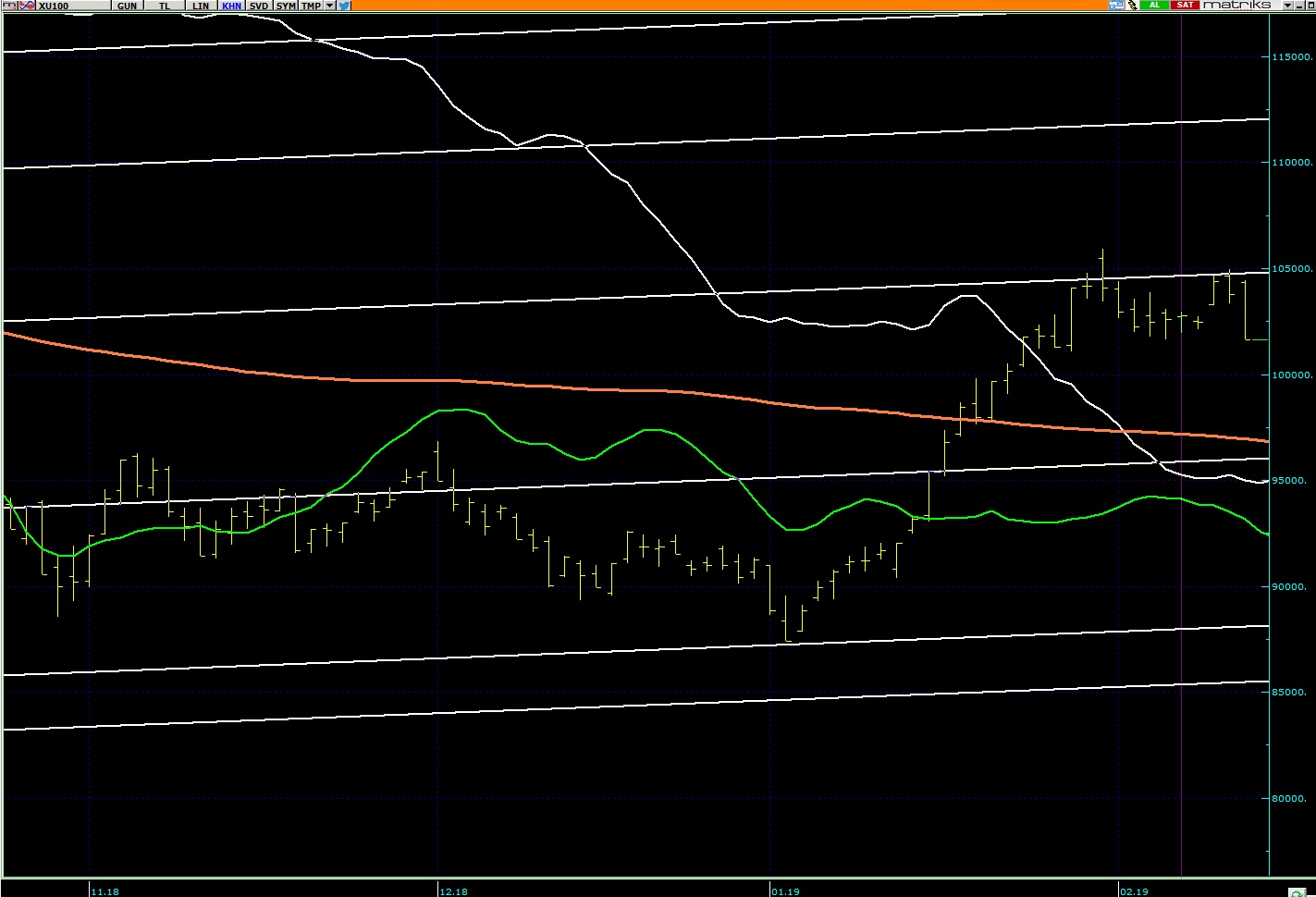Click the 80000 price axis label
Image resolution: width=1316 pixels, height=897 pixels.
pos(1292,799)
